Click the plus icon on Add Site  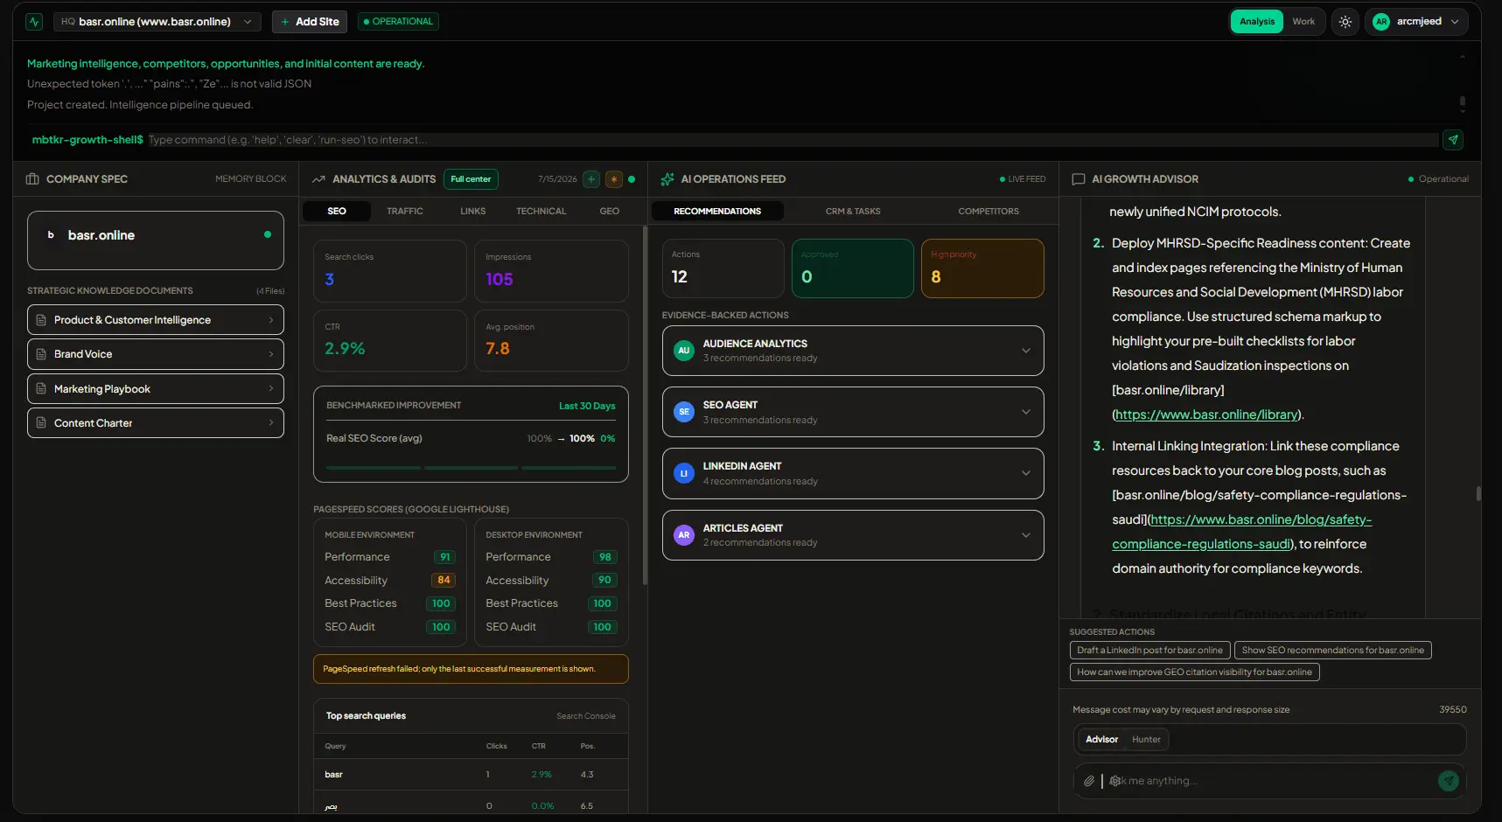(x=285, y=22)
